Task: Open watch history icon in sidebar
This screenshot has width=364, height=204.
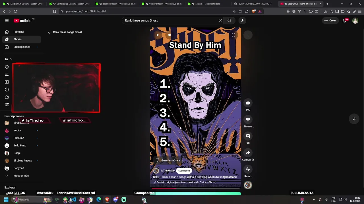Action: click(7, 67)
